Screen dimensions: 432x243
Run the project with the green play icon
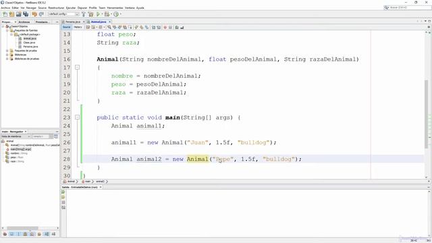98,14
